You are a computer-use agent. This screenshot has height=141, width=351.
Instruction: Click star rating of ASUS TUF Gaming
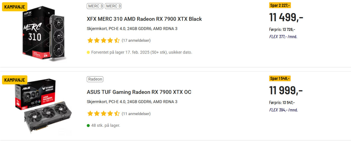[x=103, y=114]
